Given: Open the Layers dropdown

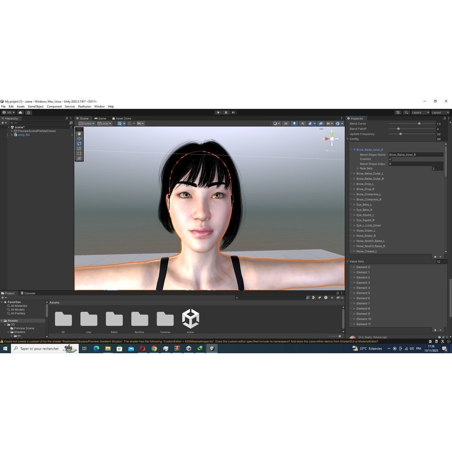Looking at the screenshot, I should pos(420,113).
